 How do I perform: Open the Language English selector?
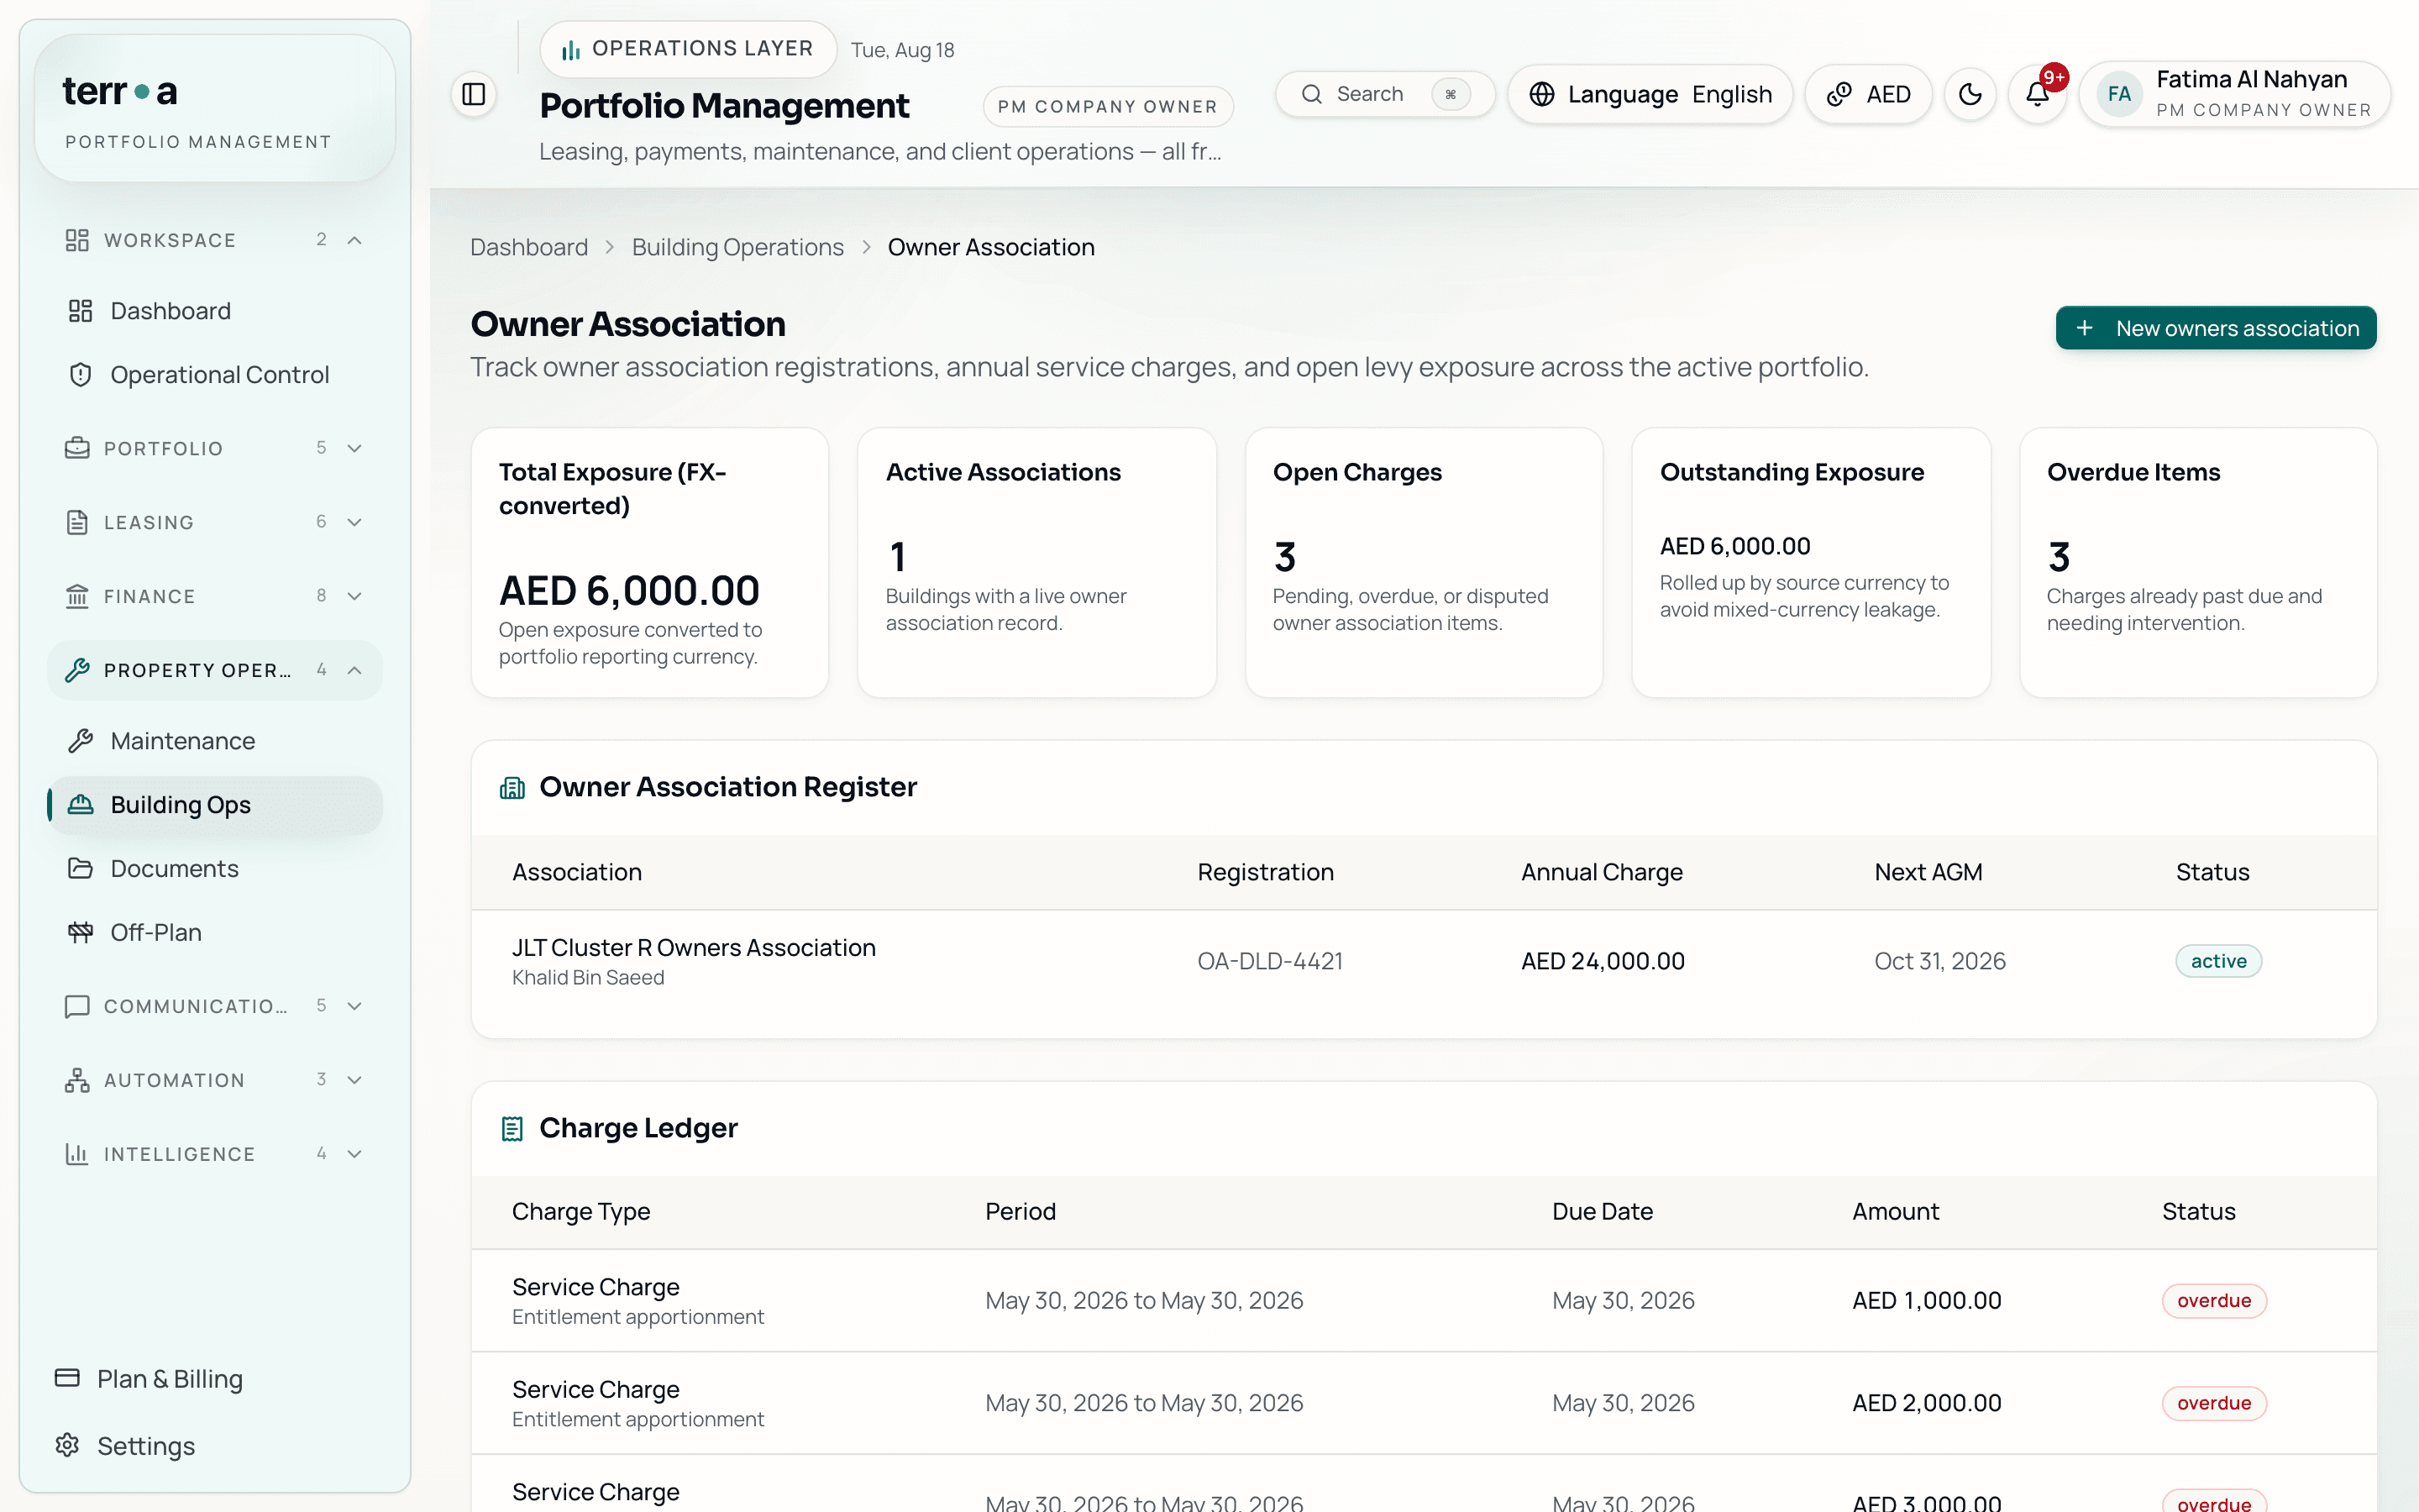click(x=1650, y=94)
